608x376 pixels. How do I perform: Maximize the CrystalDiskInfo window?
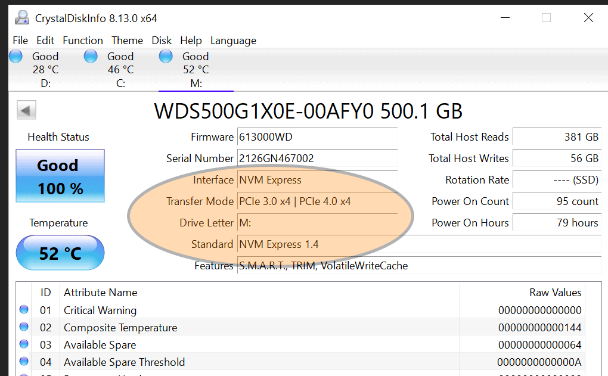click(547, 18)
